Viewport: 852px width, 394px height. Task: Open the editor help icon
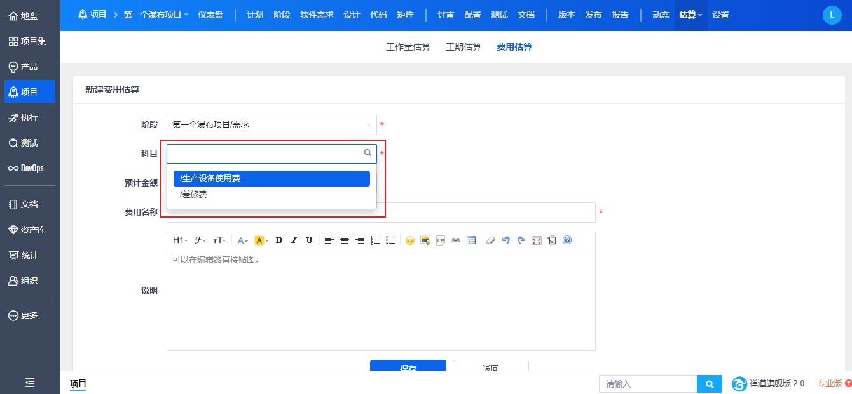click(567, 240)
